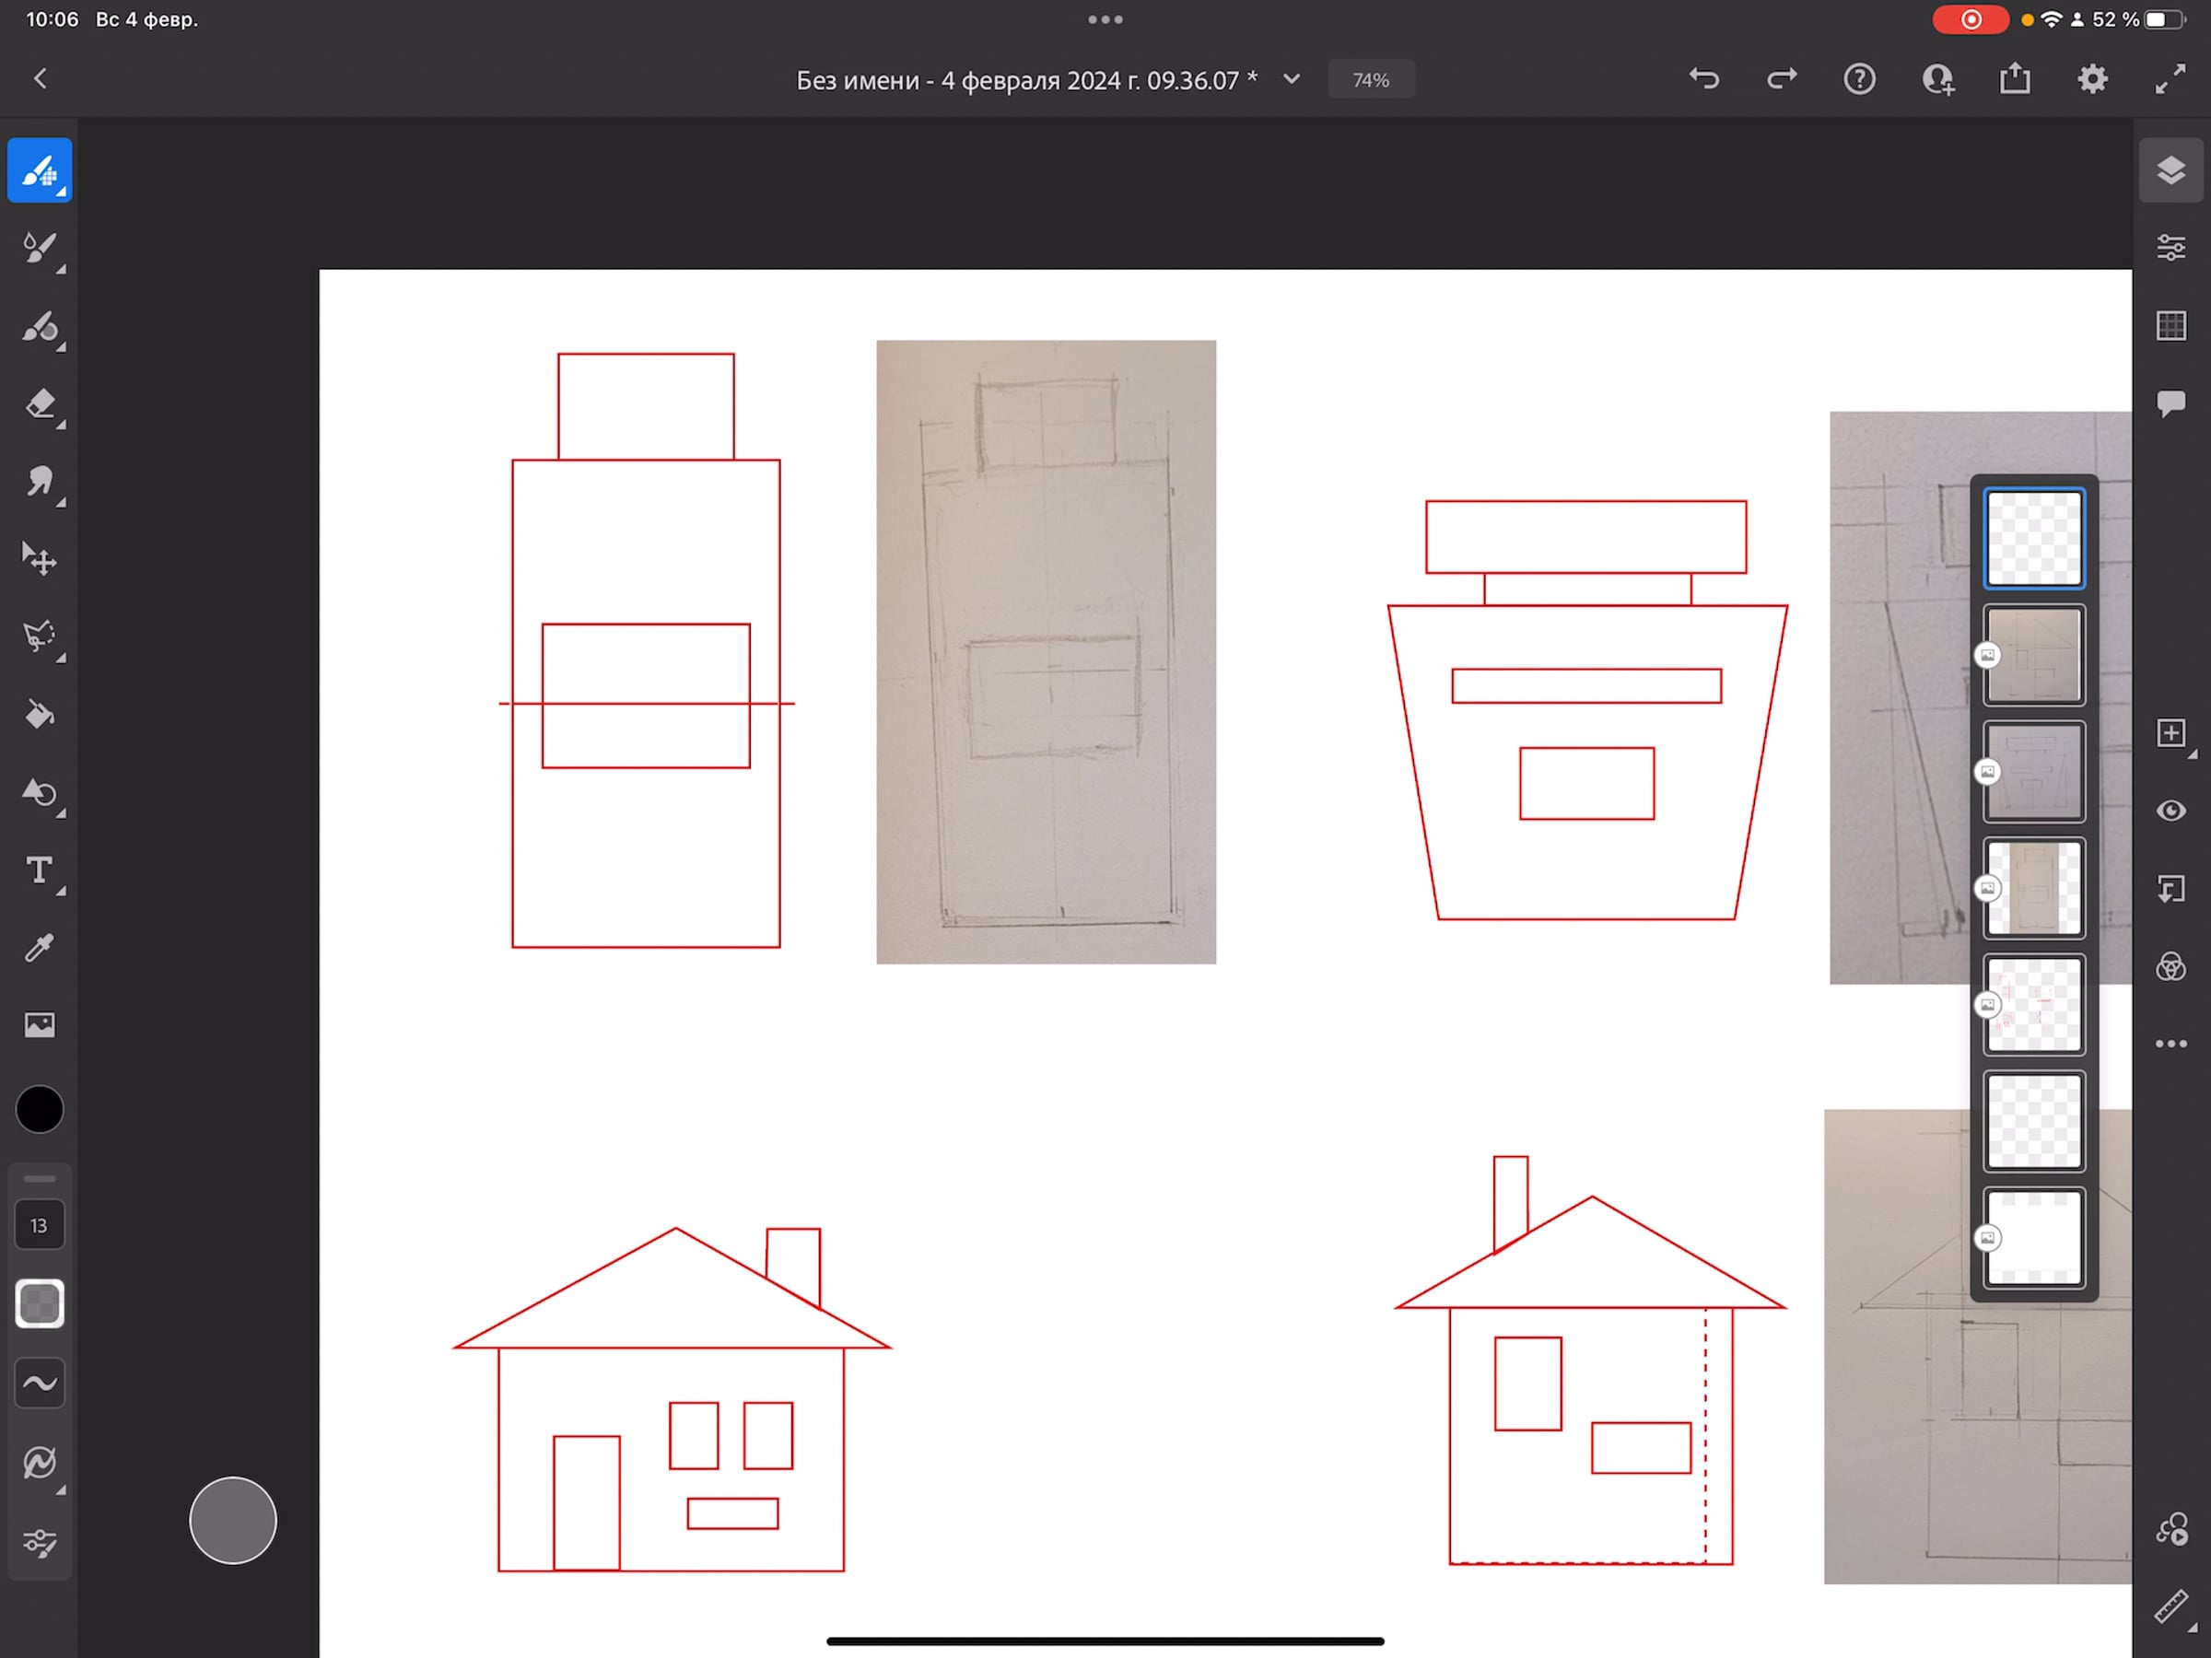
Task: Select the Lasso selection tool
Action: pyautogui.click(x=40, y=636)
